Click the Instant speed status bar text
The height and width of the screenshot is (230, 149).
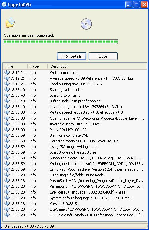pyautogui.click(x=28, y=226)
